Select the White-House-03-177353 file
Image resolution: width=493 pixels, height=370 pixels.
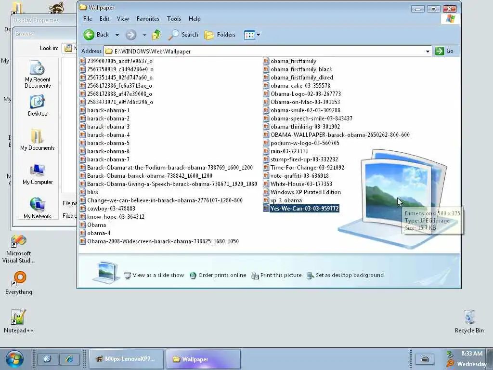(x=298, y=184)
